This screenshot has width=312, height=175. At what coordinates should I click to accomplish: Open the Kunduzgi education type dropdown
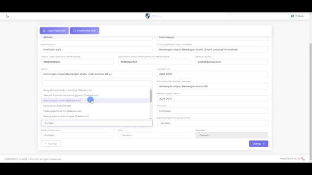[213, 111]
